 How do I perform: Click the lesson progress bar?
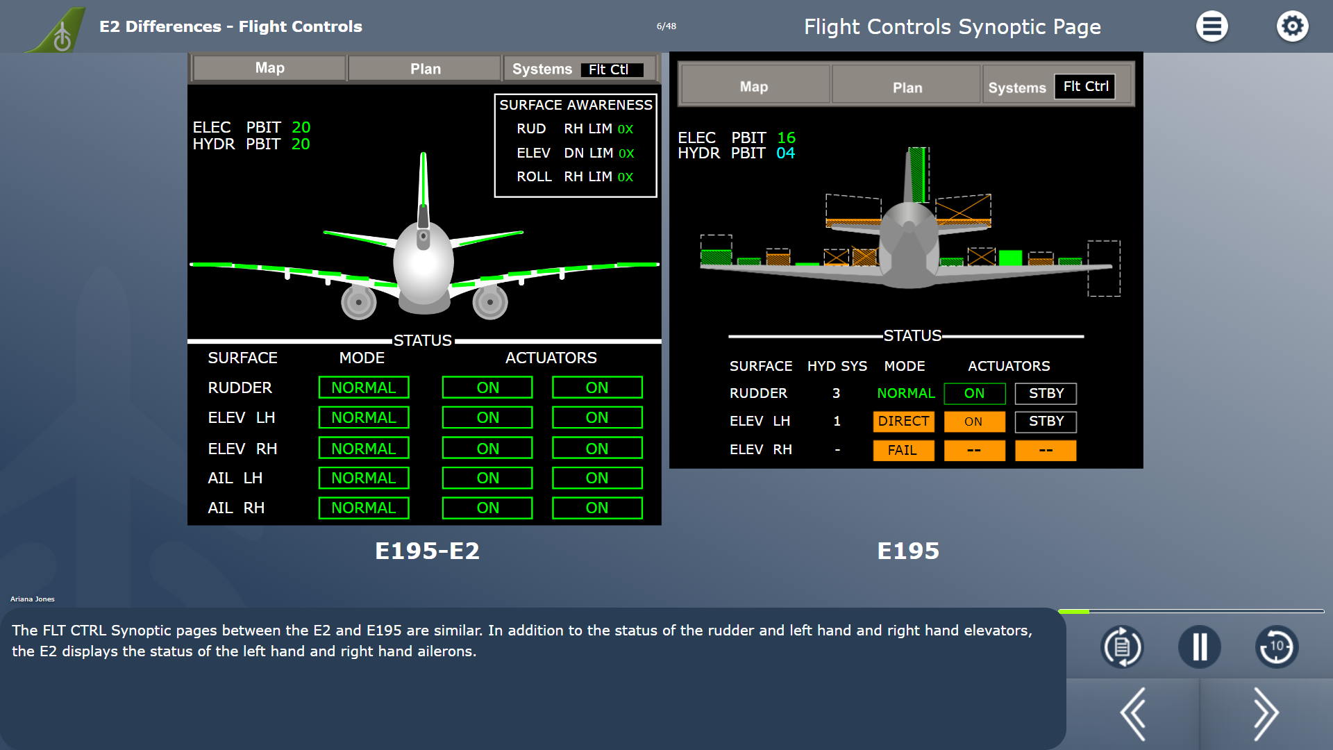click(1191, 611)
